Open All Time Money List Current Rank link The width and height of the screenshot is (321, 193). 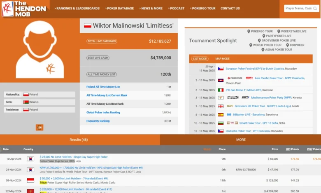(107, 95)
